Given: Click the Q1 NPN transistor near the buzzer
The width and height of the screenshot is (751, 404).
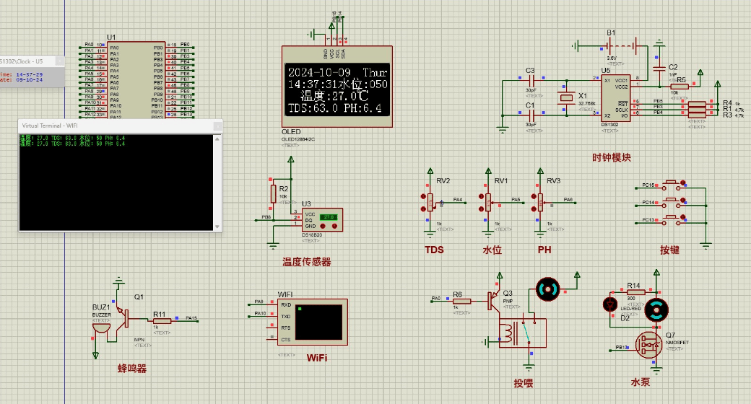Looking at the screenshot, I should [126, 316].
